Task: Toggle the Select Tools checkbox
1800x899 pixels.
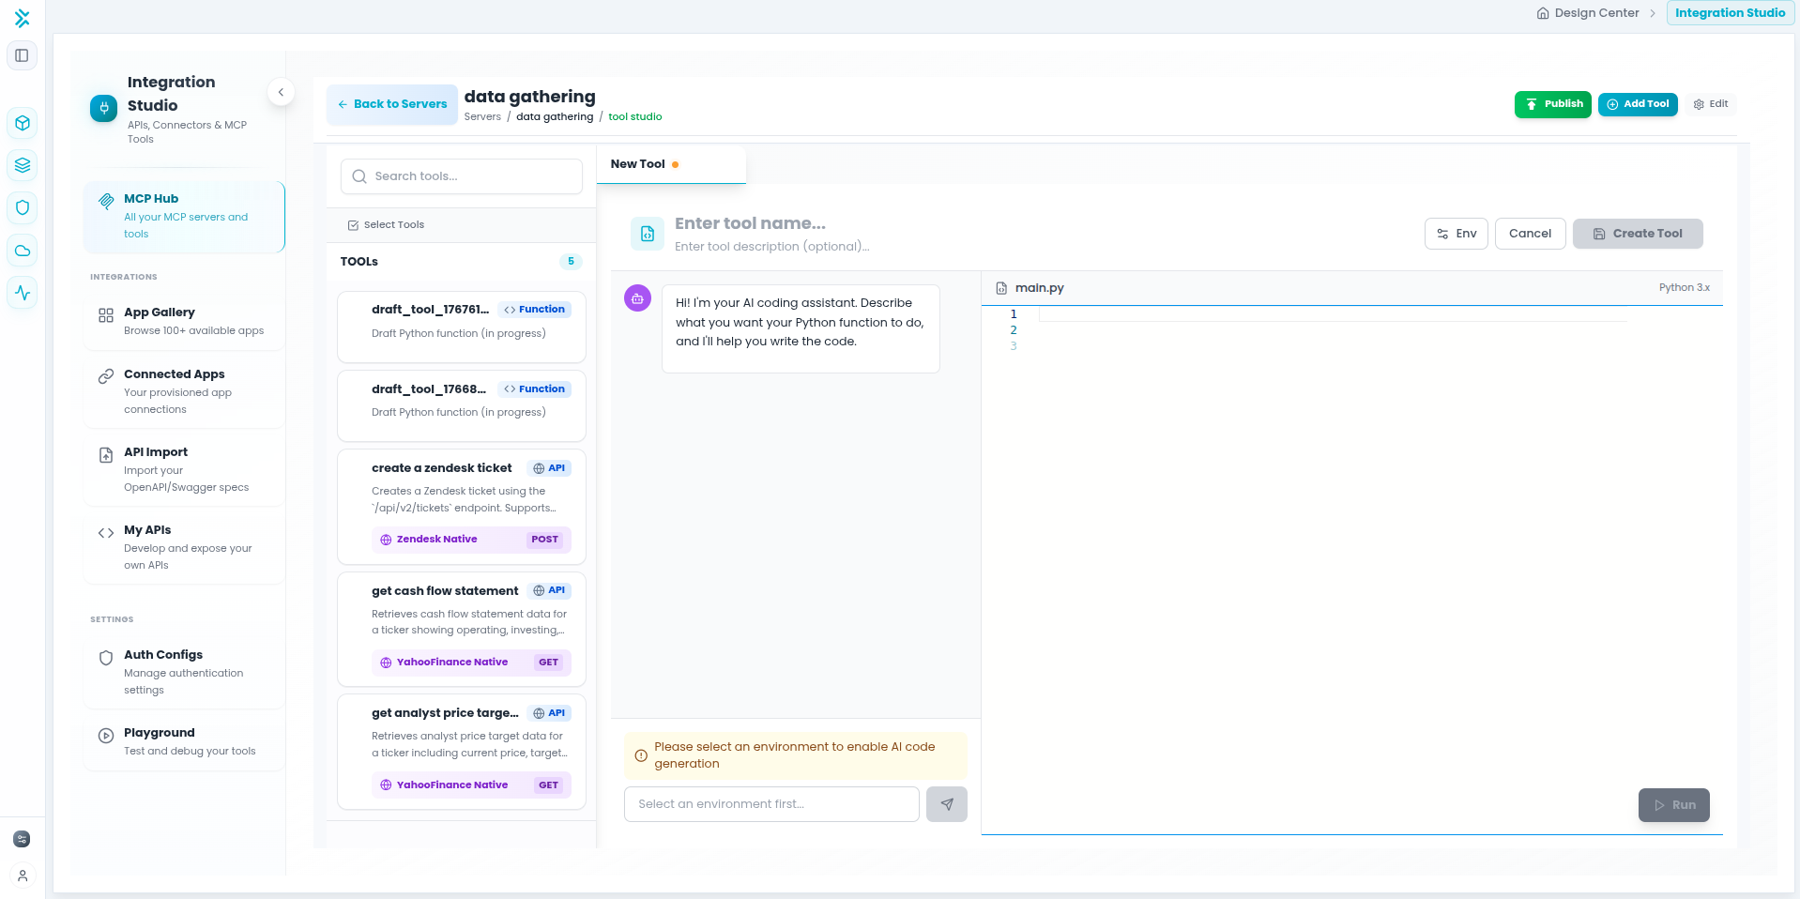Action: coord(354,225)
